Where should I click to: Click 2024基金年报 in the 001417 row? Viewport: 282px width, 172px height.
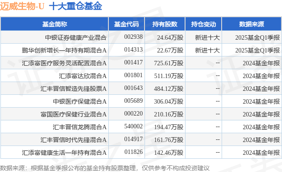pos(261,63)
